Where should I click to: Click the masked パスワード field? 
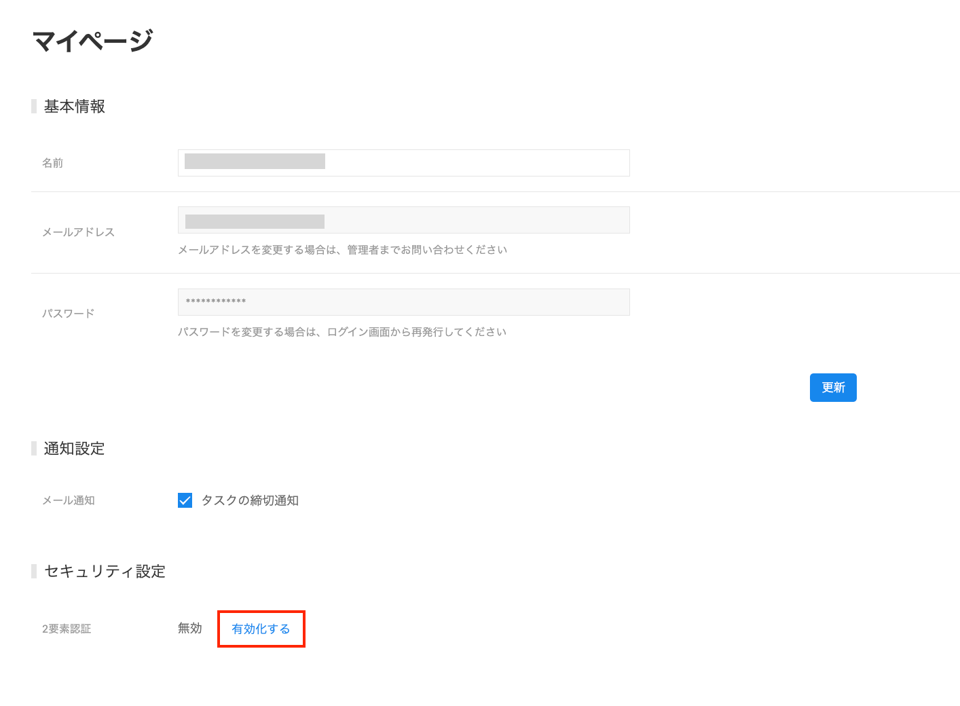click(x=403, y=302)
